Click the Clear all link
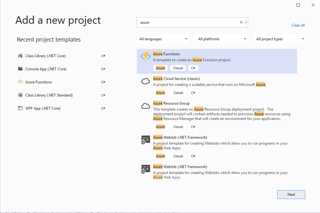 [x=298, y=25]
